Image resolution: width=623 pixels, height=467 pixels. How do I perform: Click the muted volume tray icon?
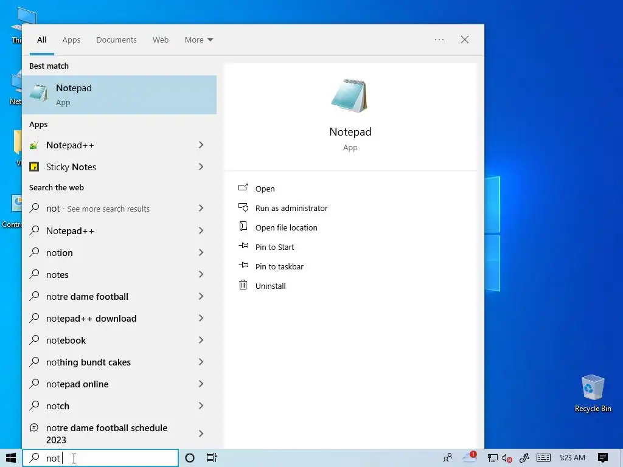(507, 458)
